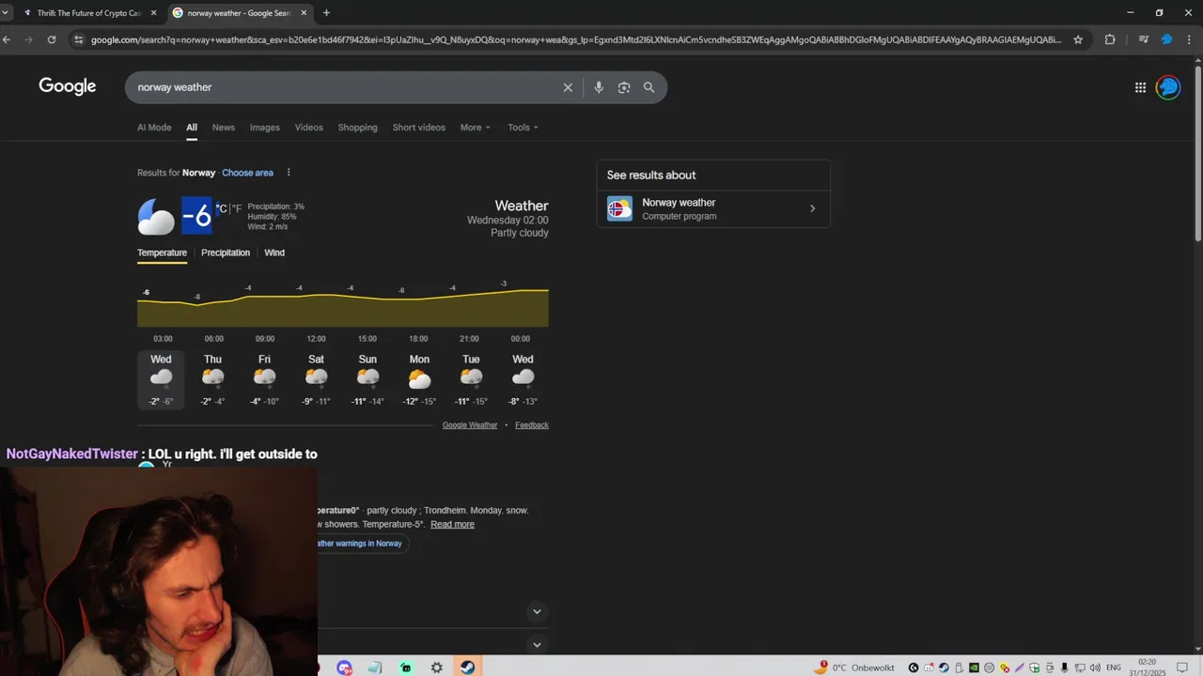The image size is (1203, 676).
Task: Reload the page in Chrome
Action: coord(52,39)
